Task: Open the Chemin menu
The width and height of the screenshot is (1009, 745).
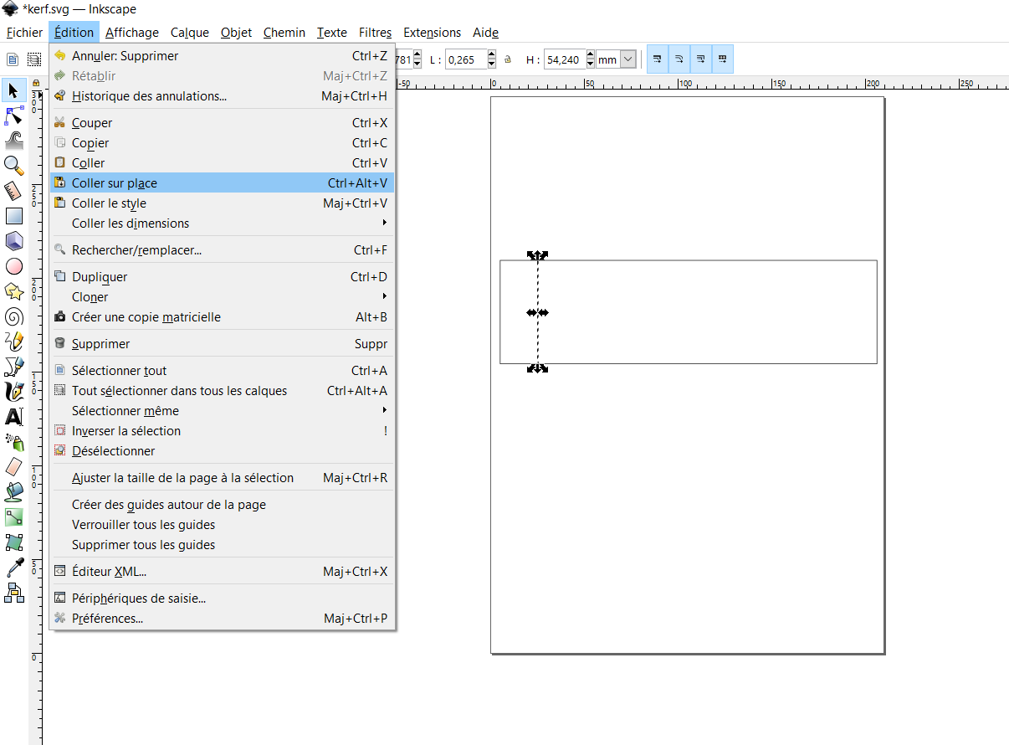Action: 284,33
